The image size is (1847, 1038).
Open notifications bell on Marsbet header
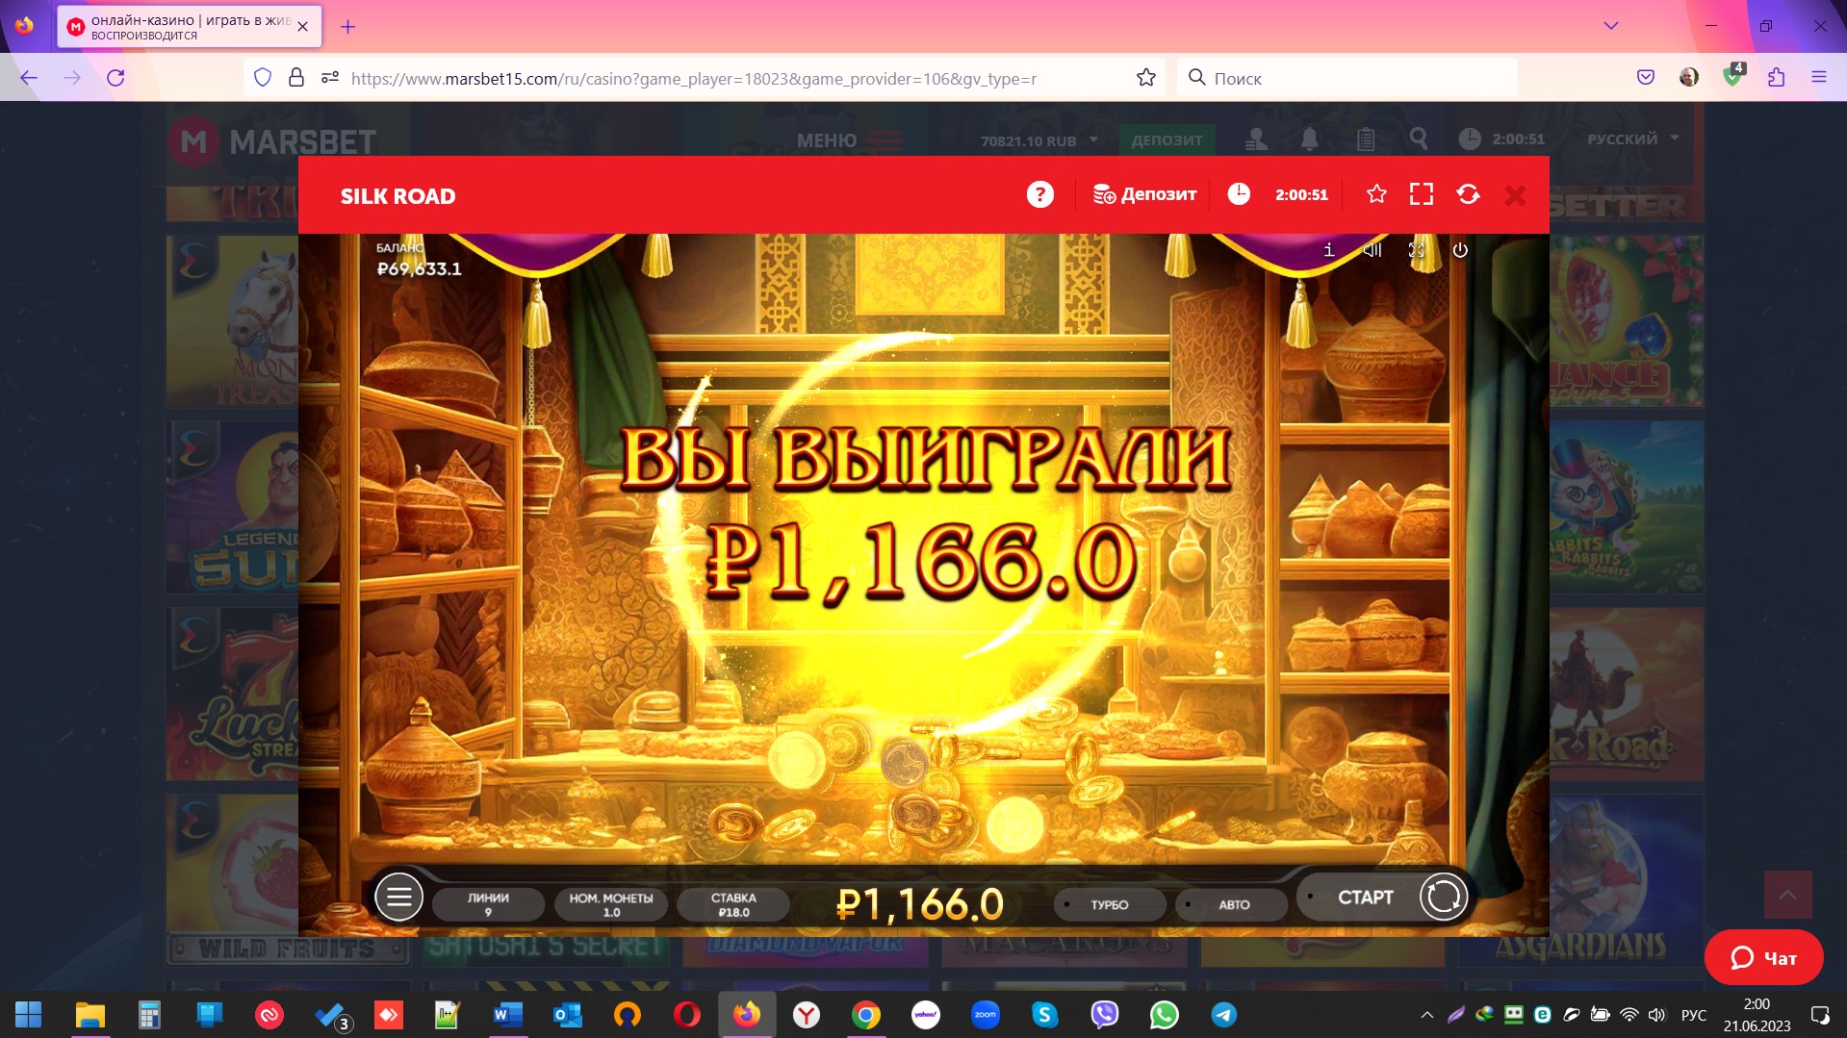pyautogui.click(x=1309, y=140)
